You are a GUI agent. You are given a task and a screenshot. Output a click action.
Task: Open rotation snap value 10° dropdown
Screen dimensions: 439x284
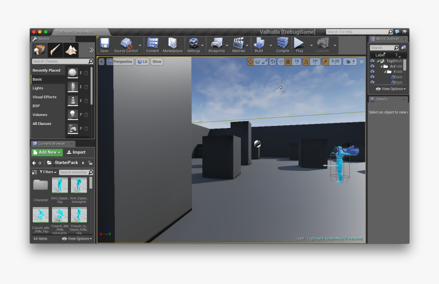(x=315, y=62)
